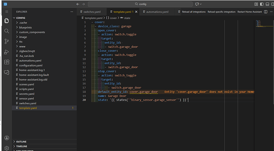Open Run and Debug view icon
This screenshot has height=151, width=274.
[x=6, y=52]
